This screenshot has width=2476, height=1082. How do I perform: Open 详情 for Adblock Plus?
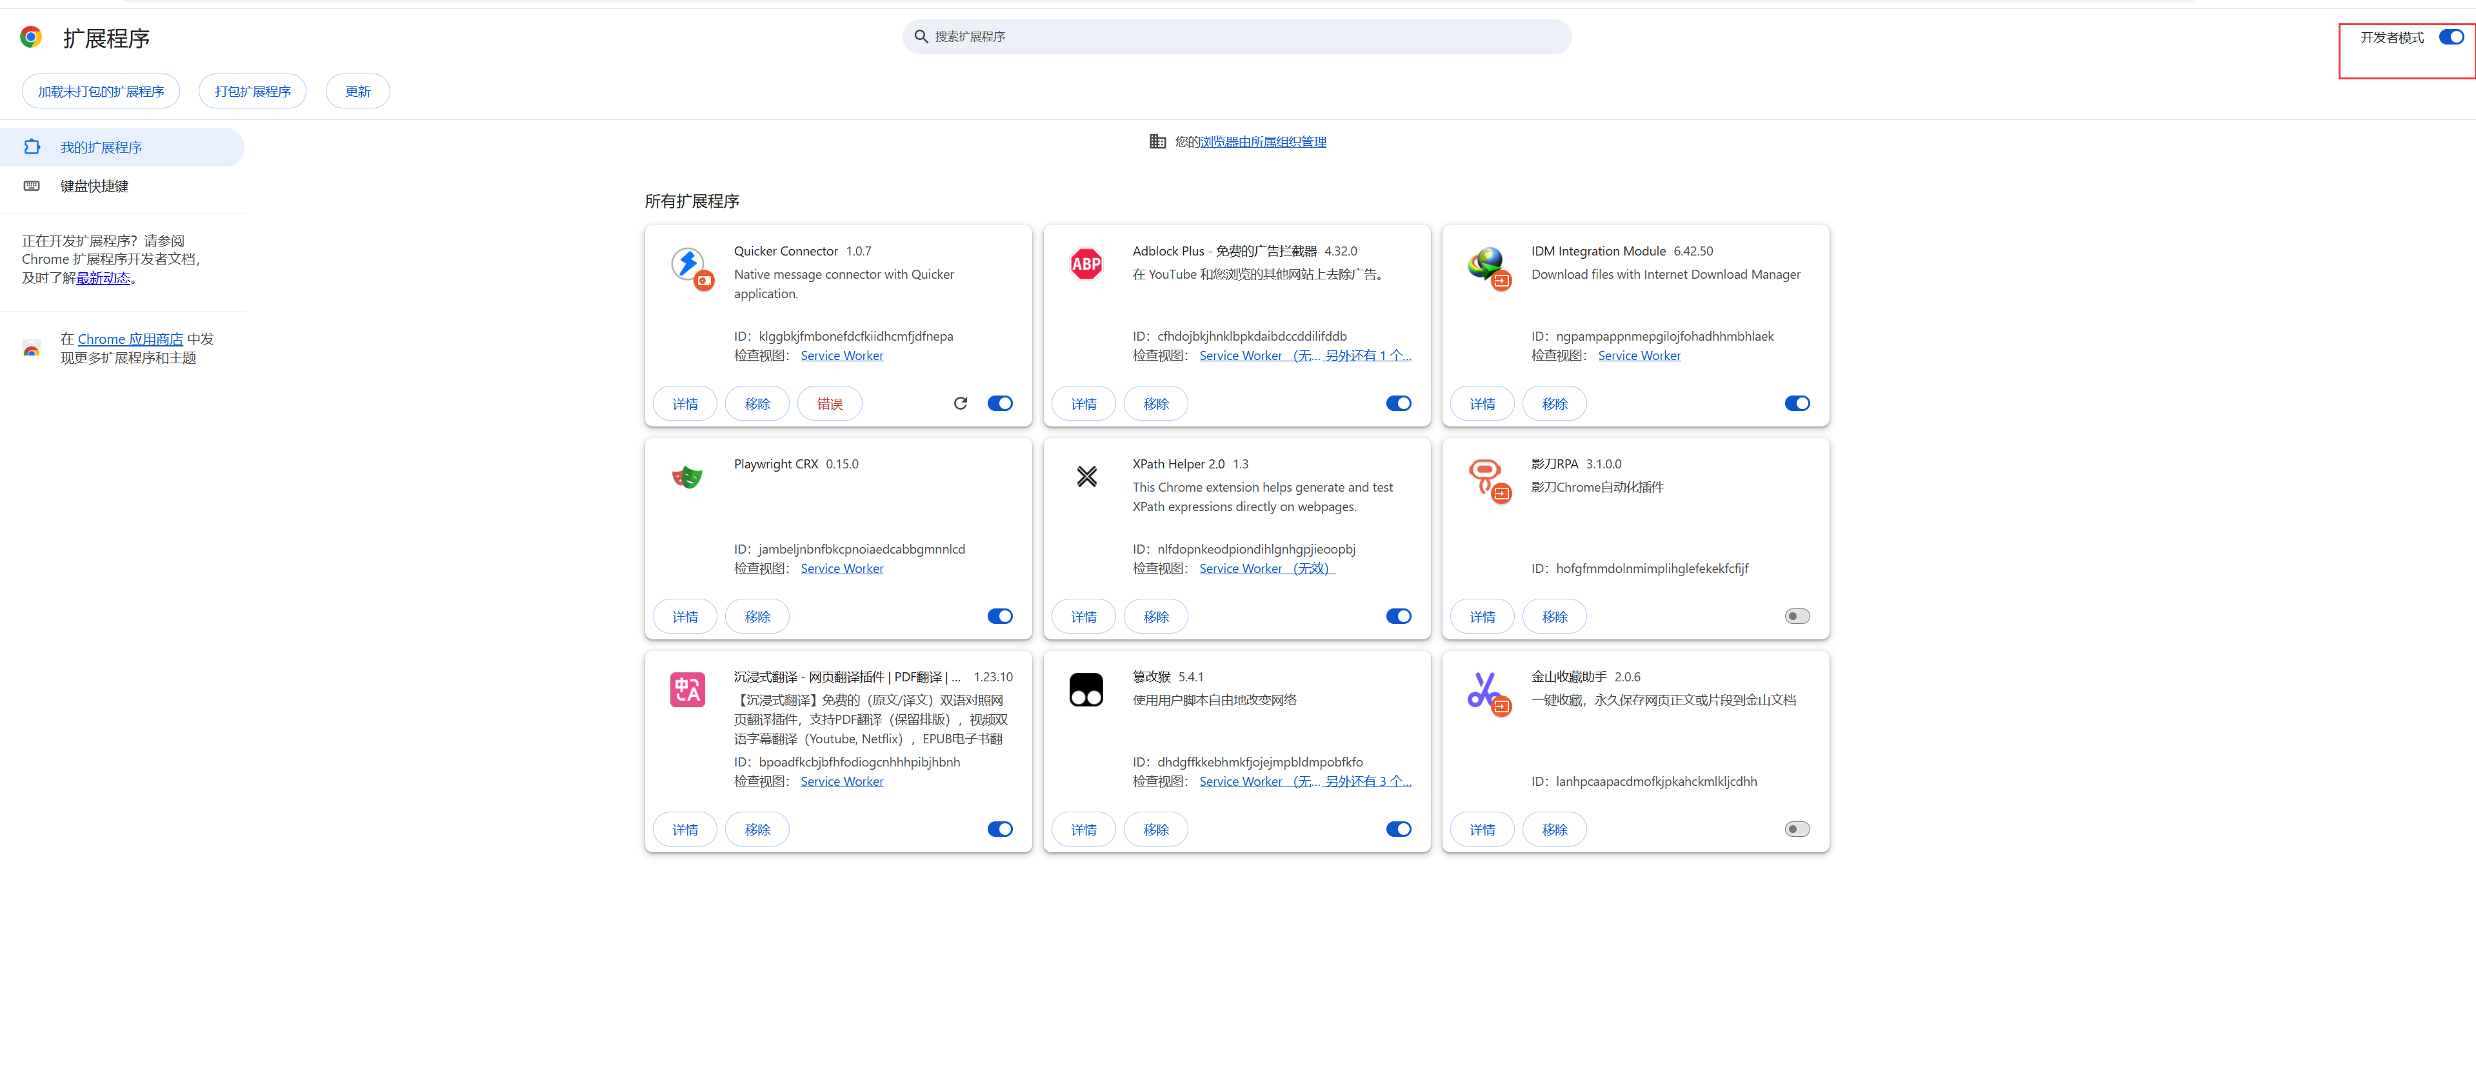click(x=1084, y=404)
